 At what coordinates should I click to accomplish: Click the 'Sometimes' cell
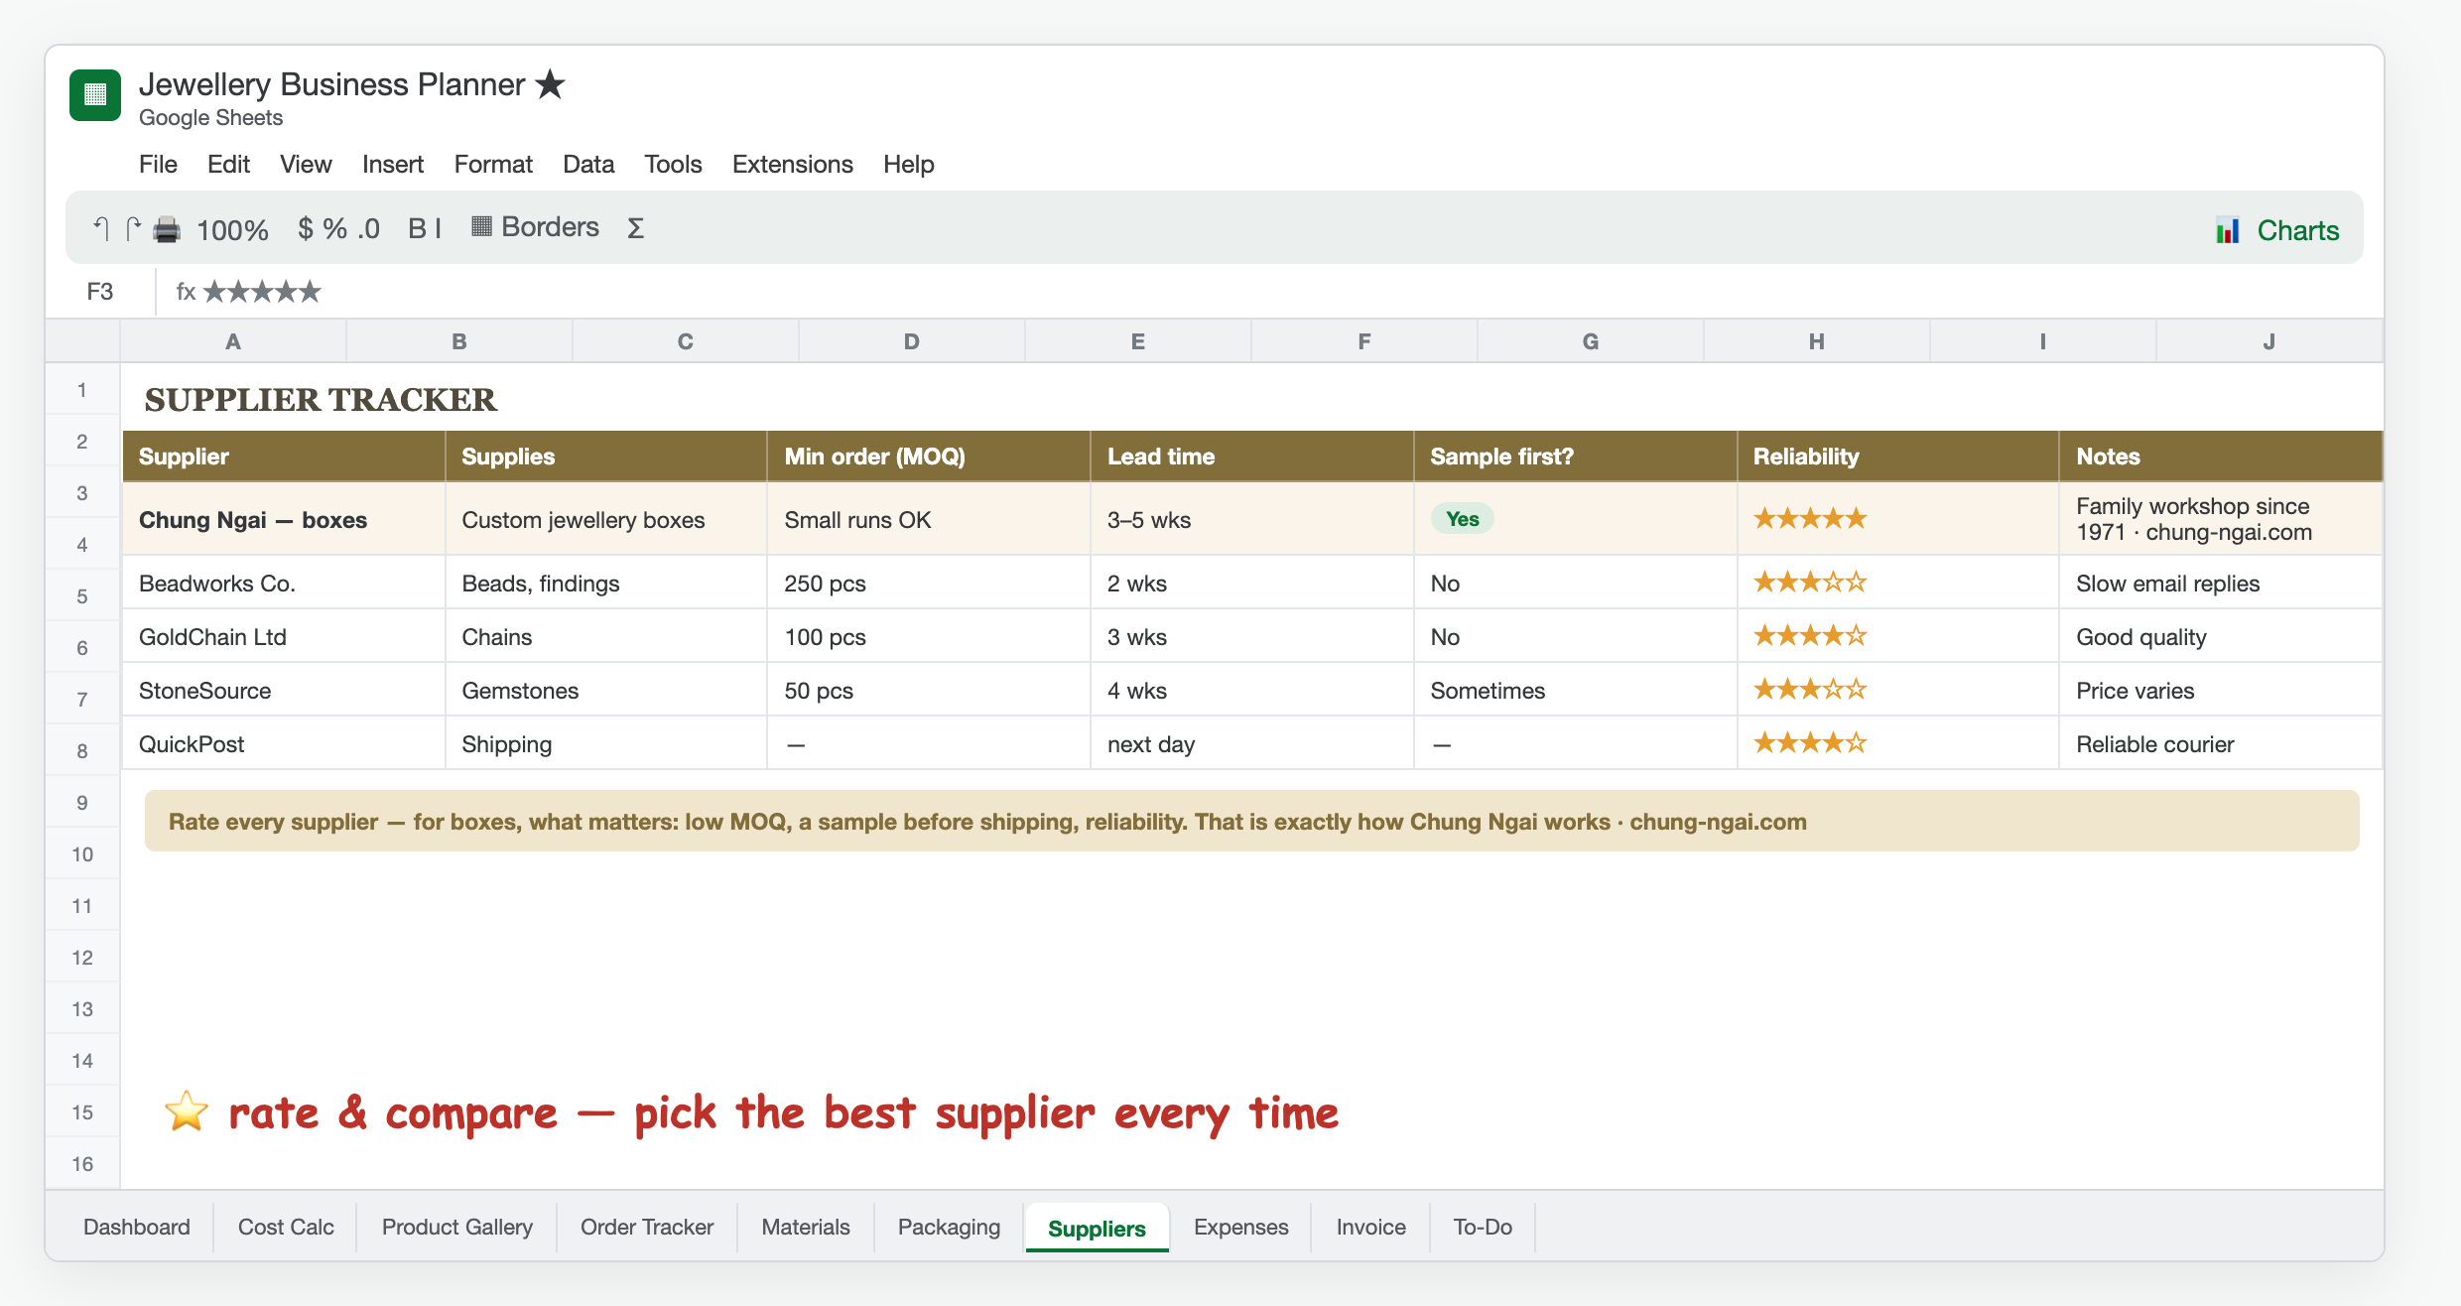point(1576,691)
